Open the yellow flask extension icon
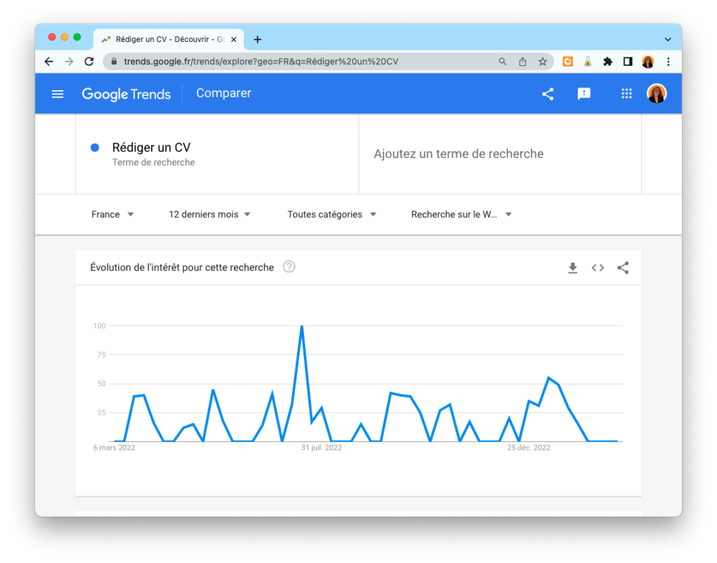The image size is (717, 563). coord(587,62)
